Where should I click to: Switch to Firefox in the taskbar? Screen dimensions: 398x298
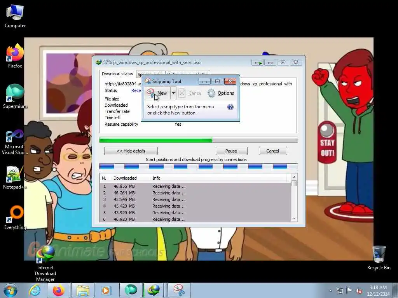59,290
